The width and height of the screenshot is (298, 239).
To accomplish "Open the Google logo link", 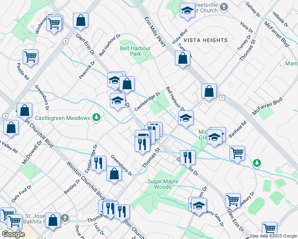I will pos(13,234).
